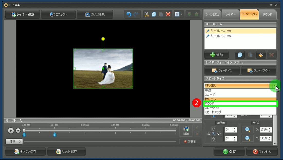This screenshot has height=160, width=283.
Task: Open the サウンド tab
Action: [x=267, y=14]
